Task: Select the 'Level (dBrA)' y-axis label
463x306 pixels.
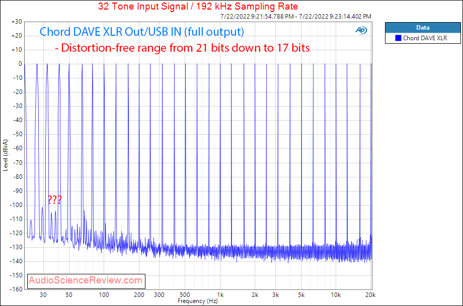Action: pos(6,155)
